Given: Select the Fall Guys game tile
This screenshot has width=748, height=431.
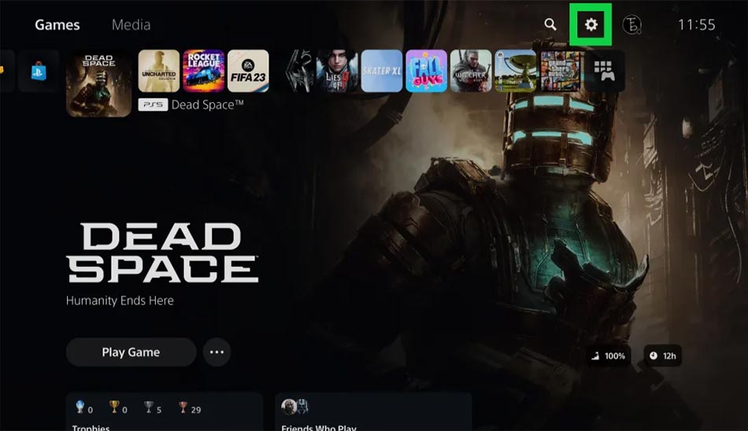Looking at the screenshot, I should click(x=427, y=71).
